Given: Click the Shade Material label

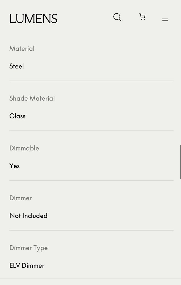Looking at the screenshot, I should (x=32, y=98).
